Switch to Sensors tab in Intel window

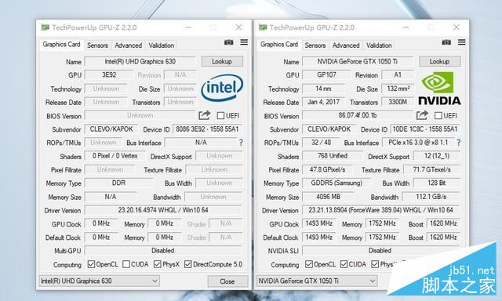[97, 45]
